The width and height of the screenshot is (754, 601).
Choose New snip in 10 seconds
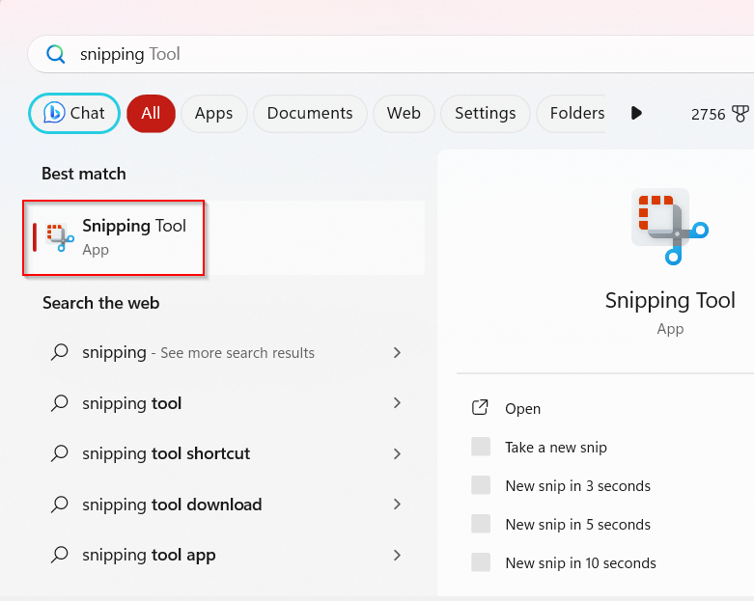tap(580, 562)
